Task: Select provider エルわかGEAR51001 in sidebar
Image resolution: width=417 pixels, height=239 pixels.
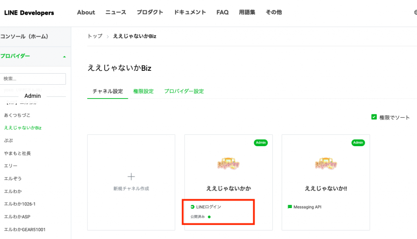Action: point(25,230)
